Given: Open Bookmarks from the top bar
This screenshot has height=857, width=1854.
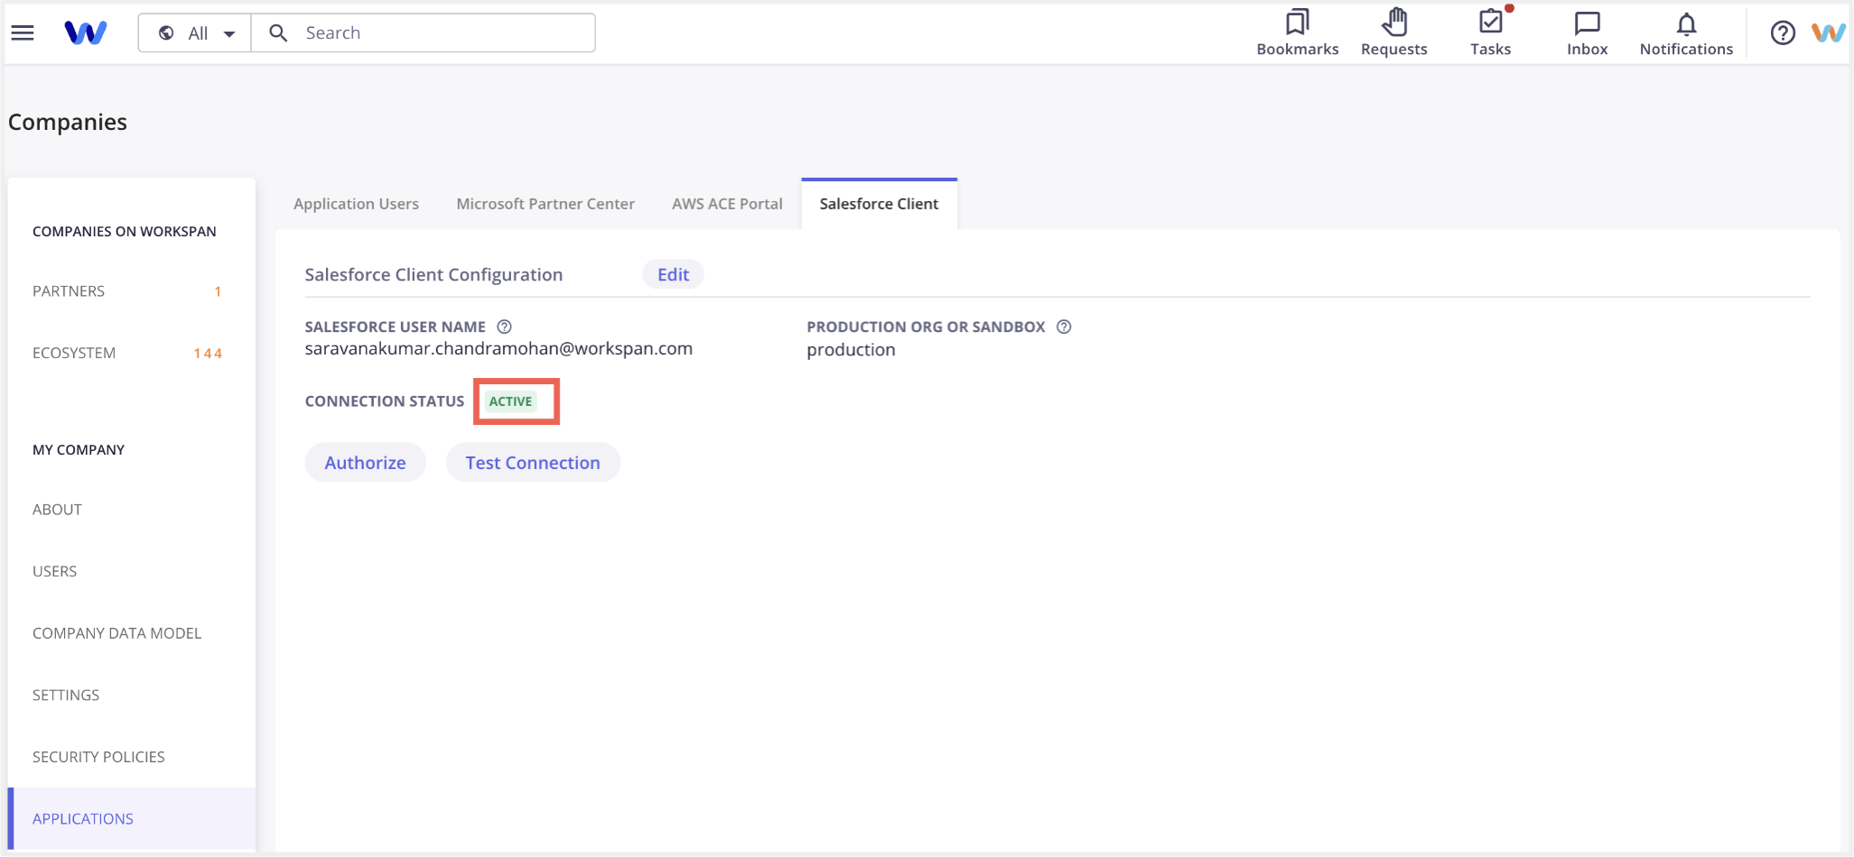Looking at the screenshot, I should (1298, 32).
